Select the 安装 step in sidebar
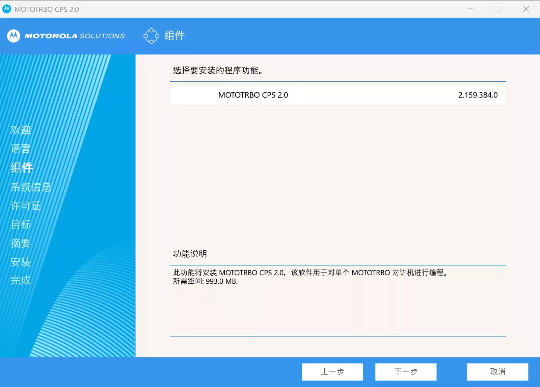Screen dimensions: 540x387 click(x=21, y=262)
